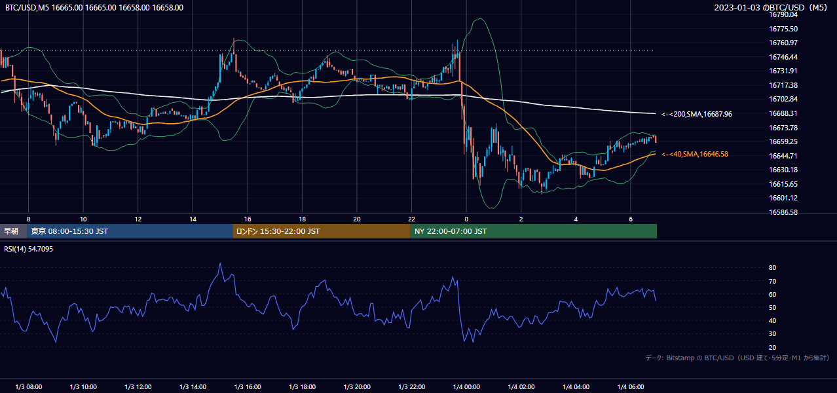Click the 1/3 10:00 time label
This screenshot has height=393, width=837.
83,387
